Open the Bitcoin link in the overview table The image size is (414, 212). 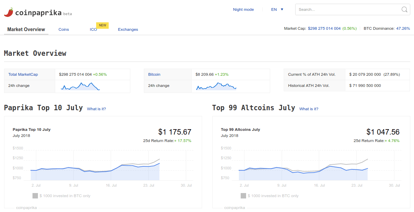(154, 74)
